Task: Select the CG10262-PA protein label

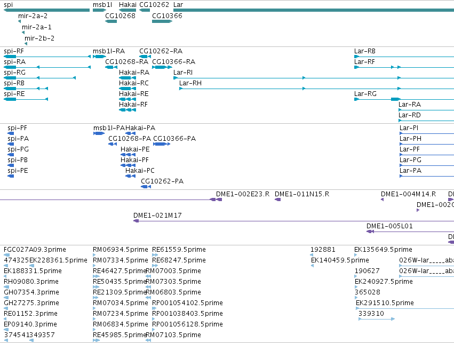Action: (x=162, y=181)
